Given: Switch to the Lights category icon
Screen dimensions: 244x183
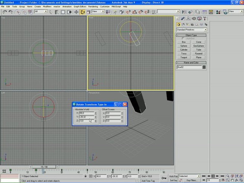Looking at the screenshot, I should coord(188,24).
